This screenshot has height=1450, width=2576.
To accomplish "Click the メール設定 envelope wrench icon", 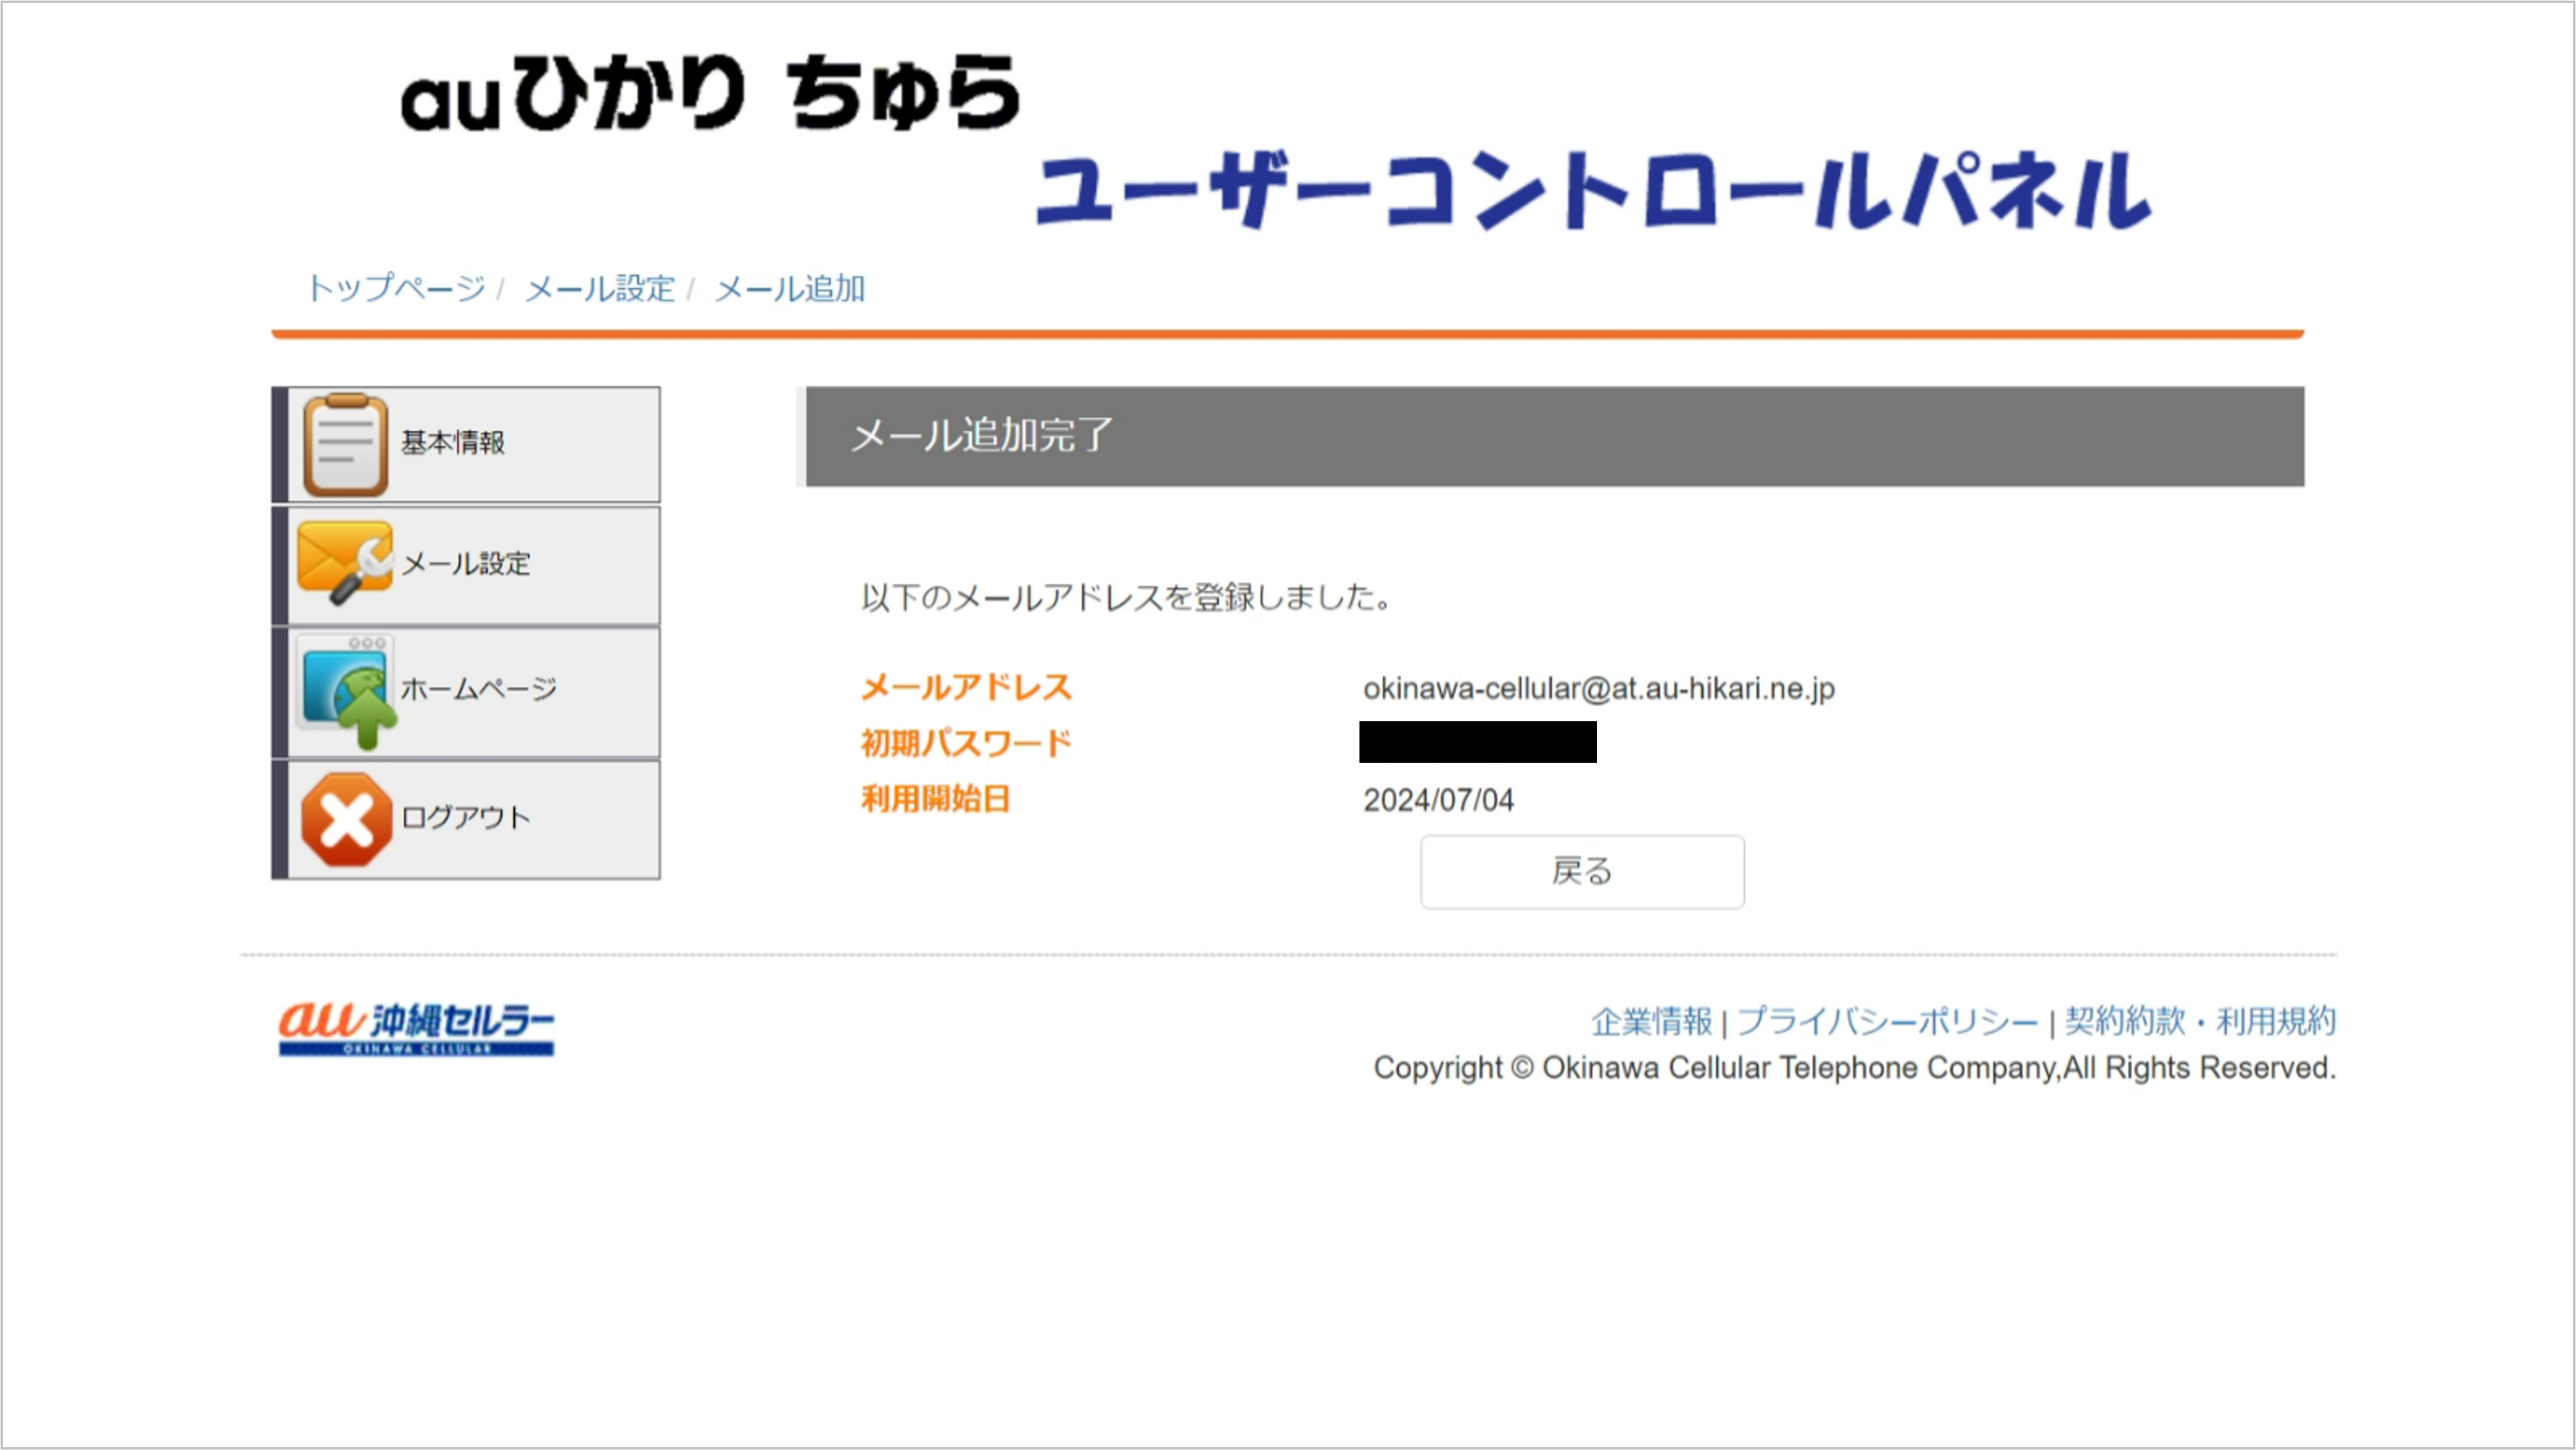I will (x=345, y=563).
